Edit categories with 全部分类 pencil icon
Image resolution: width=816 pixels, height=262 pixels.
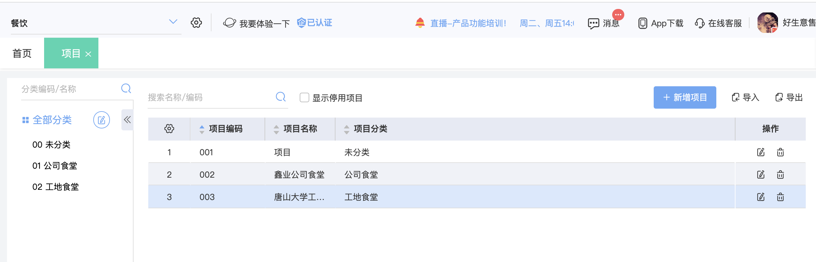click(x=102, y=120)
